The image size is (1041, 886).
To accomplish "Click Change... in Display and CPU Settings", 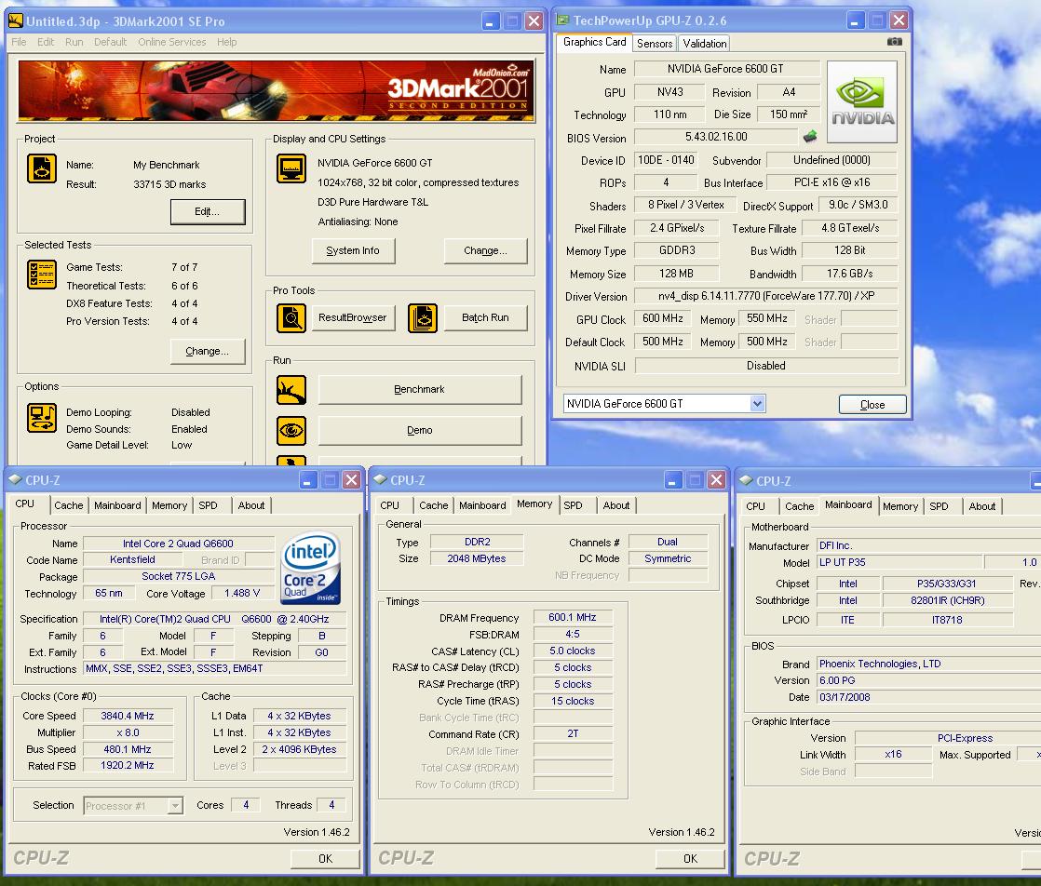I will coord(485,251).
